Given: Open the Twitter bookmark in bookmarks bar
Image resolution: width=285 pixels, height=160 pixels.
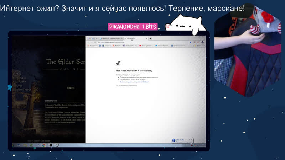Looking at the screenshot, I should click(x=162, y=46).
